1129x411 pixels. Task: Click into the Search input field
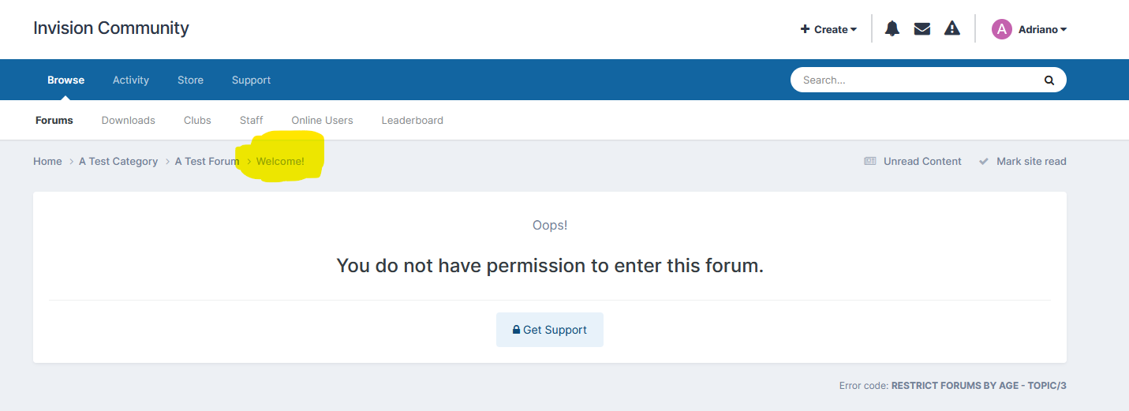coord(915,80)
